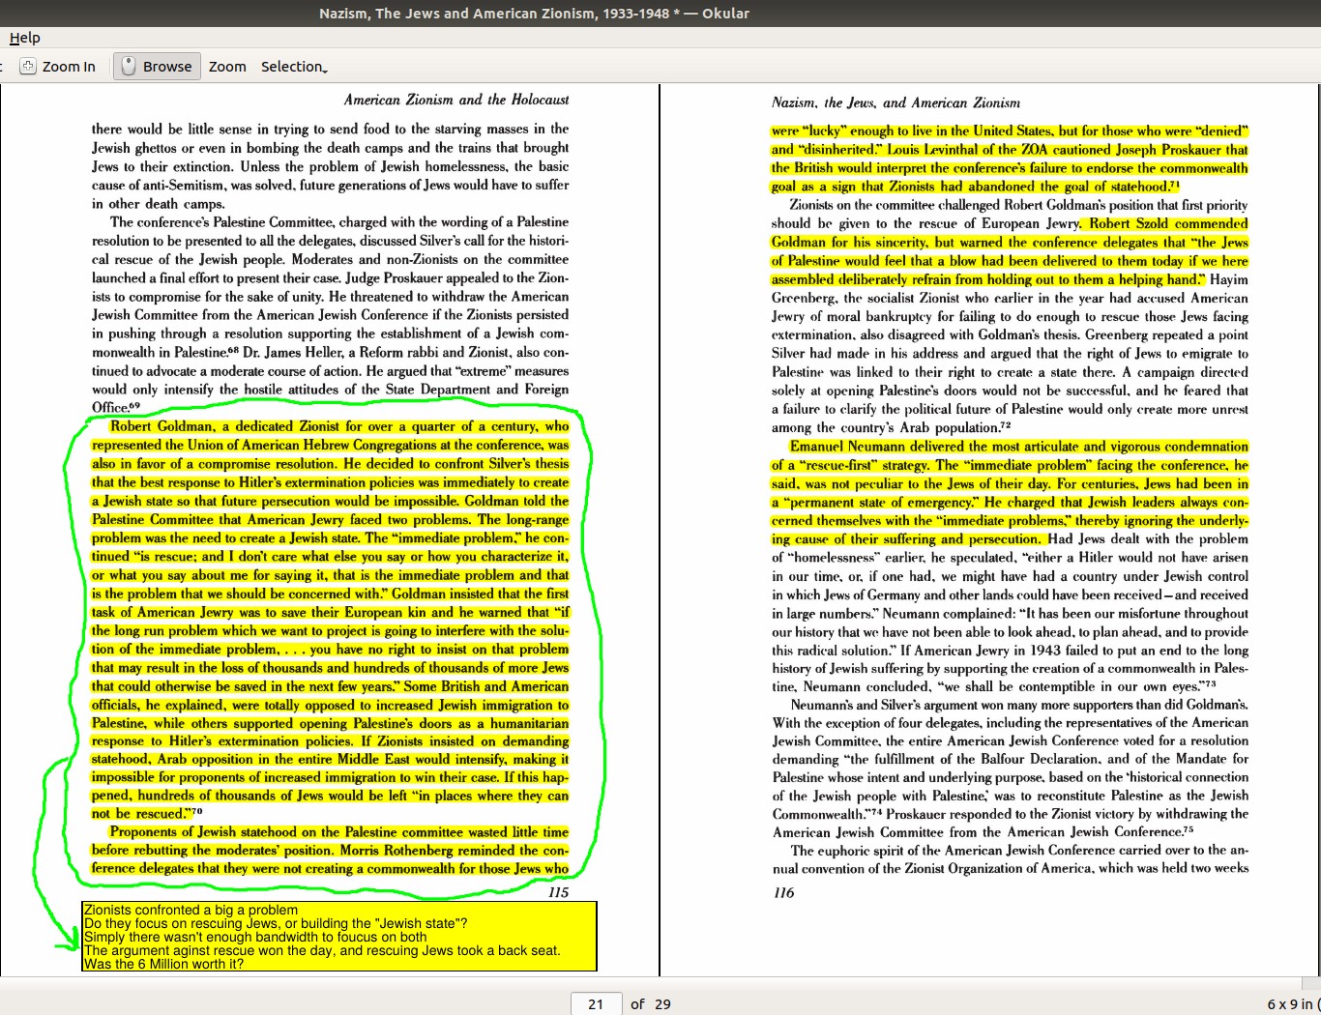Click page number 115 on left page
1321x1015 pixels.
pyautogui.click(x=558, y=892)
